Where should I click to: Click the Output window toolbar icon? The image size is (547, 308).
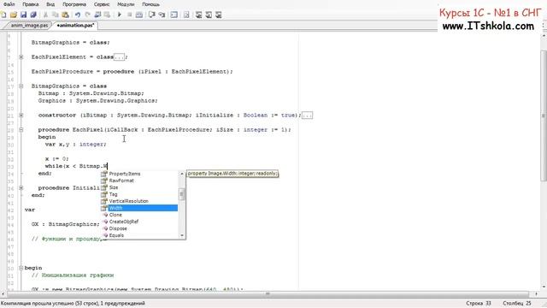pyautogui.click(x=174, y=15)
